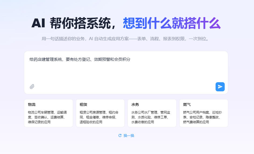The height and width of the screenshot is (154, 254).
Task: Click the gradient text "想到什么就搭什么"
Action: [172, 23]
